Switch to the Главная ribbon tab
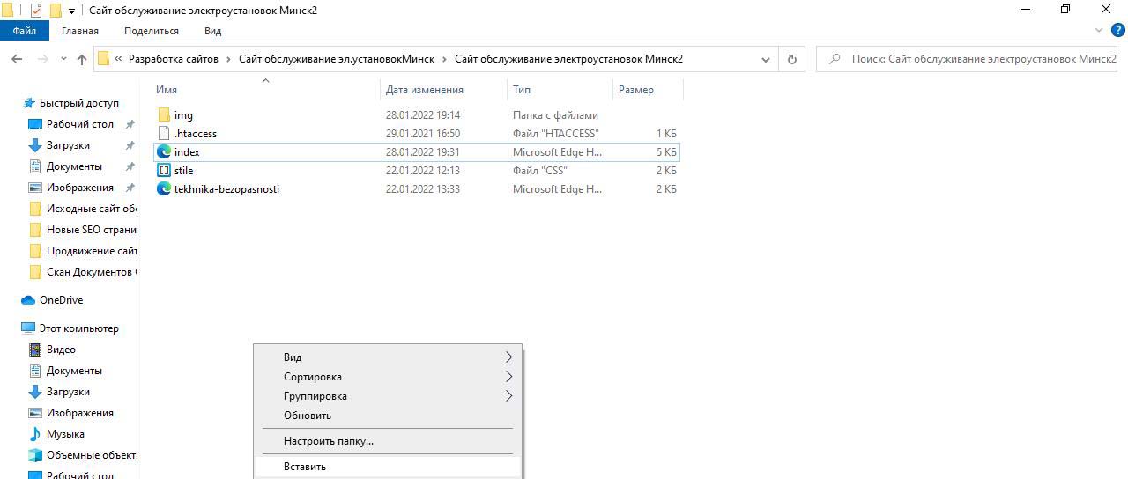The image size is (1128, 479). 80,31
